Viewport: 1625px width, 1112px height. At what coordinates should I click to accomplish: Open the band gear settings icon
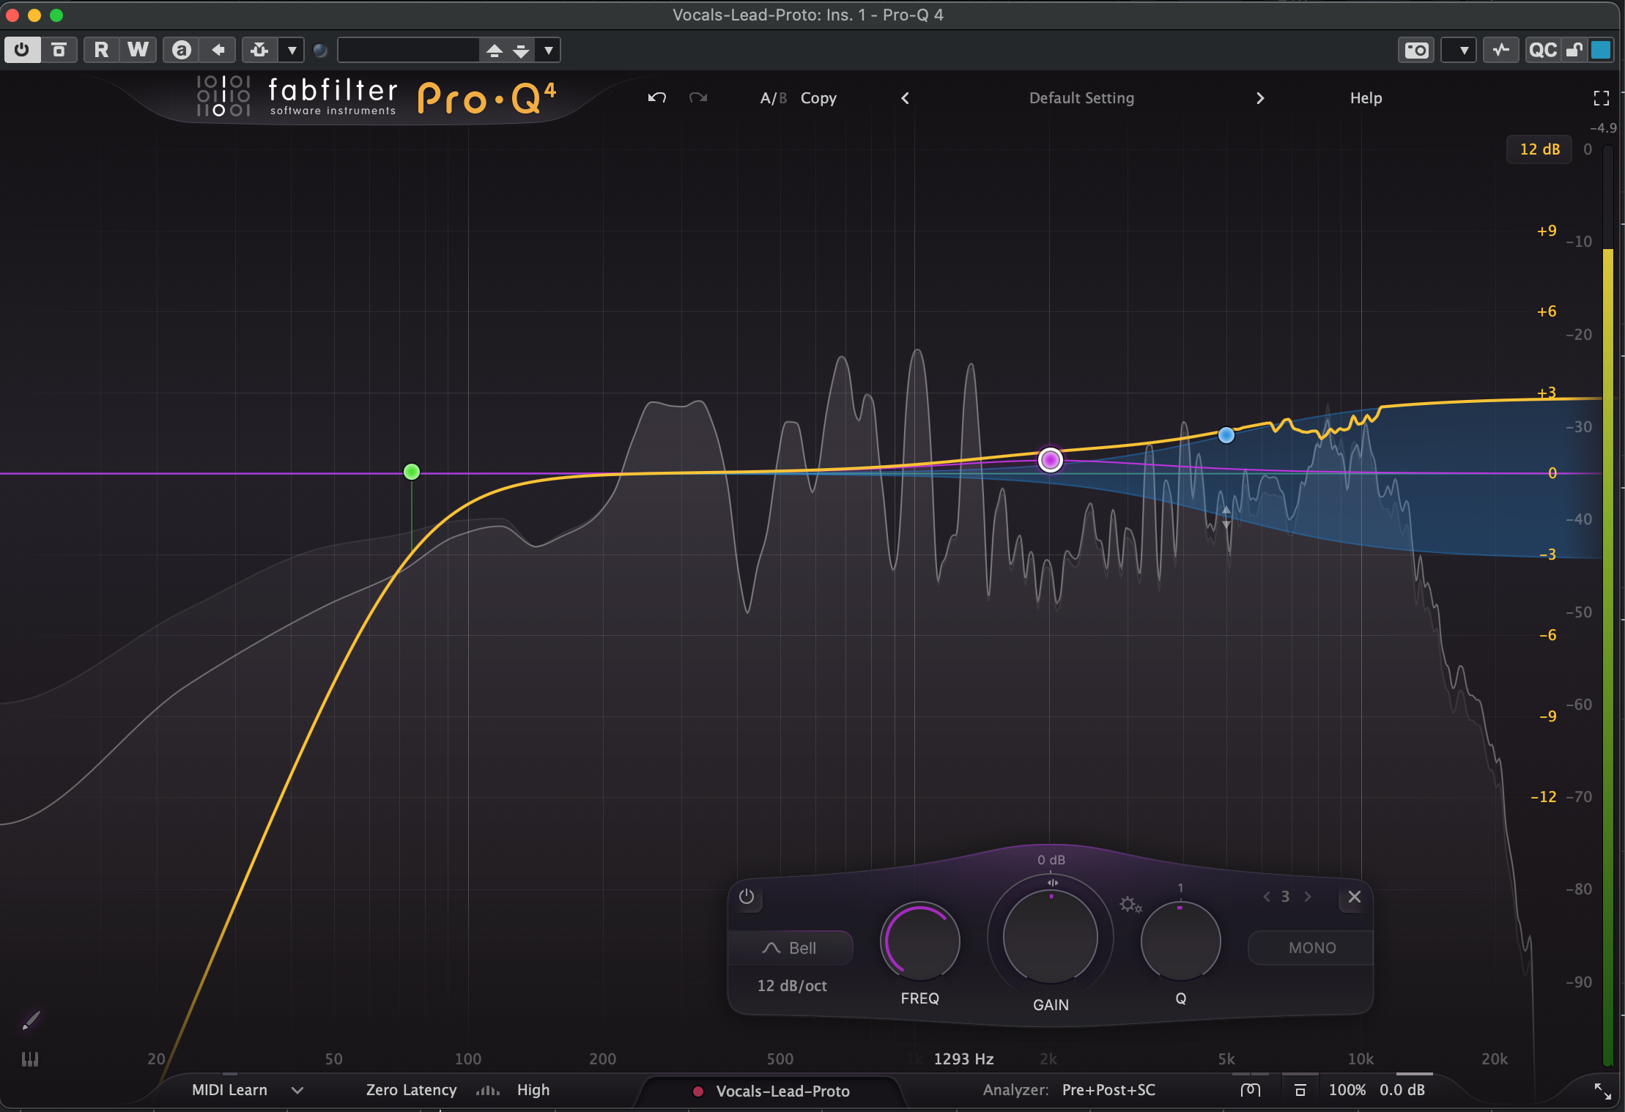[x=1129, y=905]
